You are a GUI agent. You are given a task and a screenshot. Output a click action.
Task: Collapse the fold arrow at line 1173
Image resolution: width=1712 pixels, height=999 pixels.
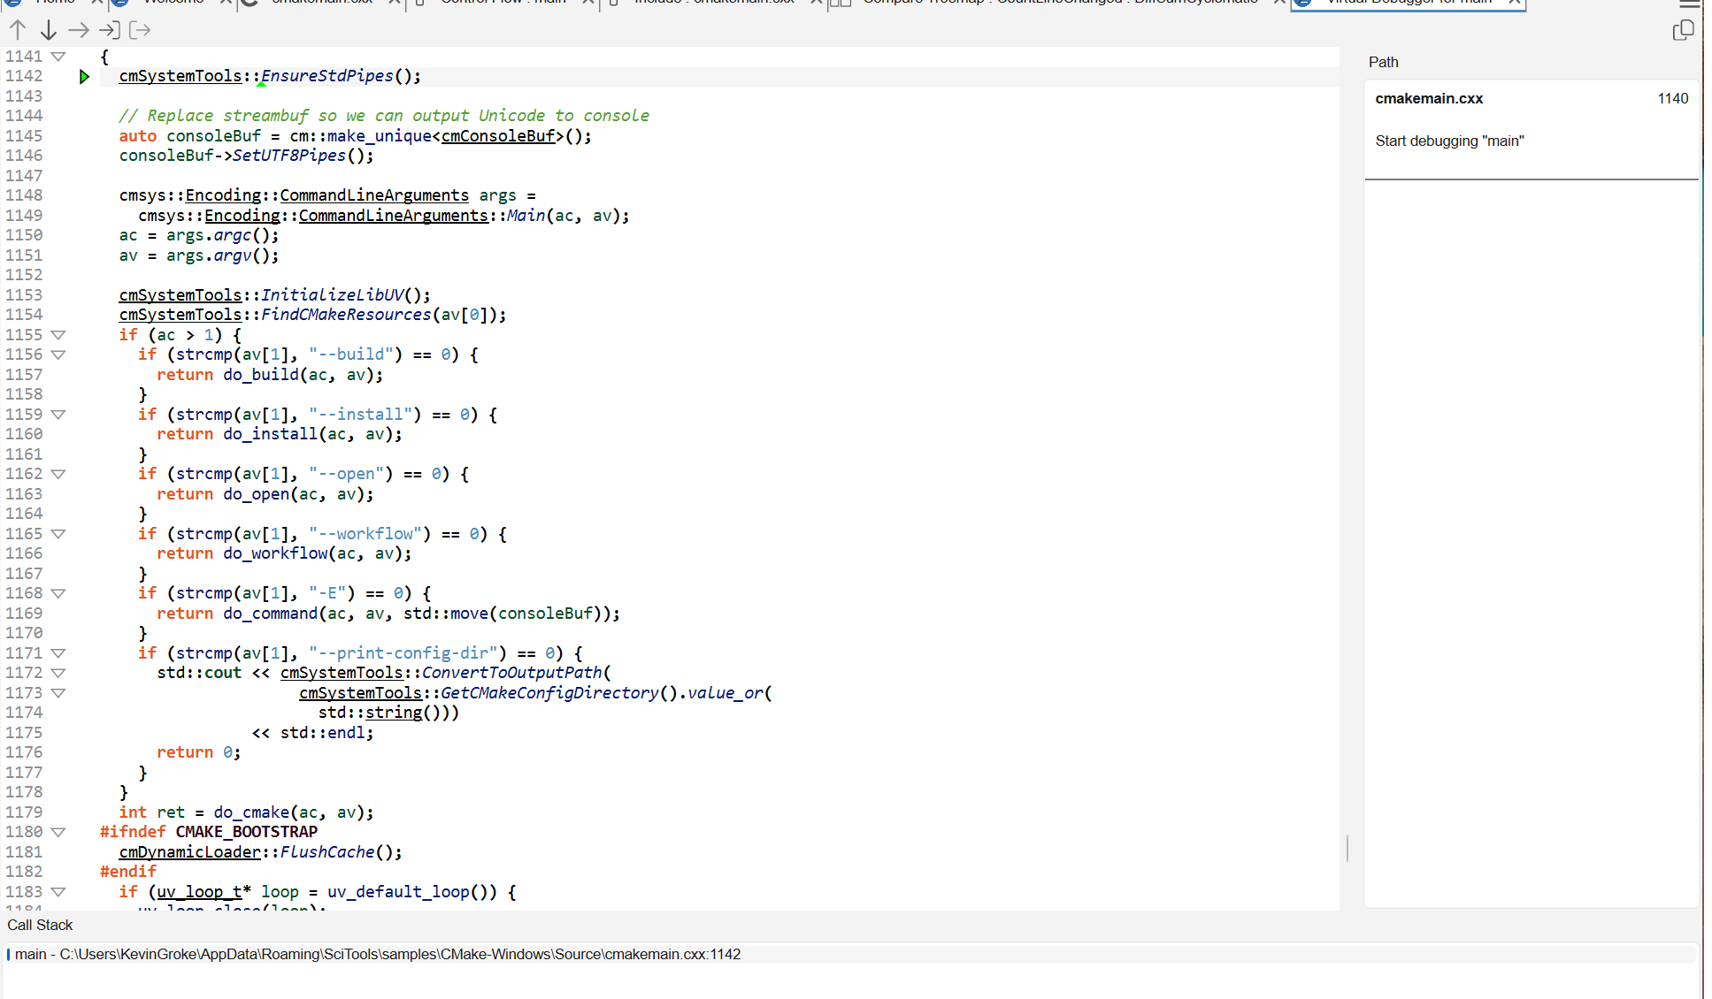[x=58, y=693]
